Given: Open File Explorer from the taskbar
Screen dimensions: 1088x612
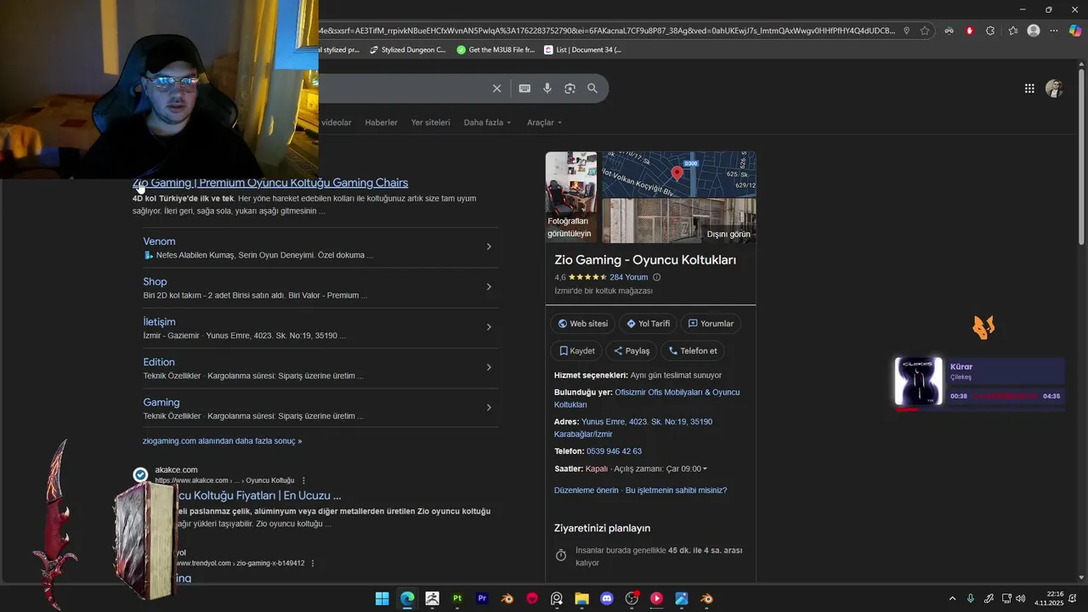Looking at the screenshot, I should (581, 598).
